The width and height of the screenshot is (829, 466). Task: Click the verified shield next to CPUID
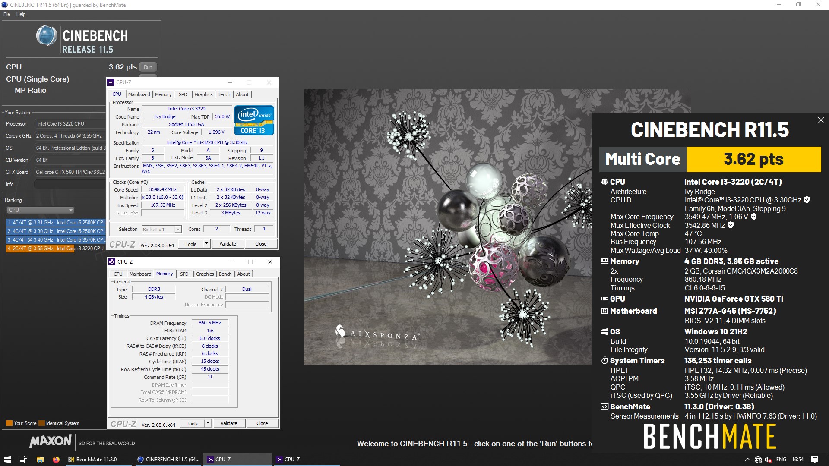pyautogui.click(x=807, y=200)
